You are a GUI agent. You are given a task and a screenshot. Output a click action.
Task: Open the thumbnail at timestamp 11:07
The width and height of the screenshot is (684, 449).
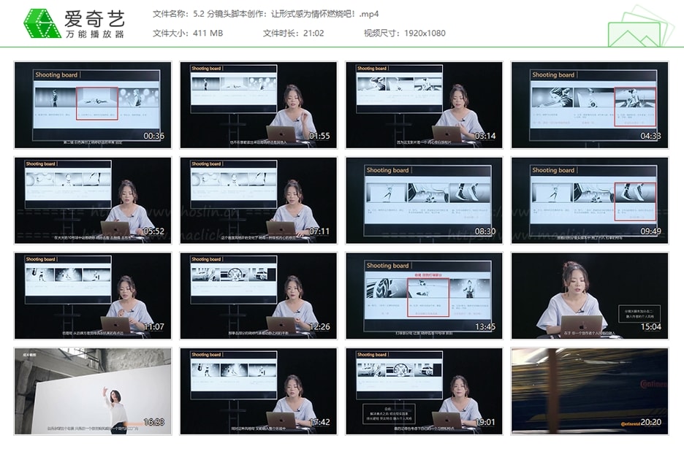(93, 296)
